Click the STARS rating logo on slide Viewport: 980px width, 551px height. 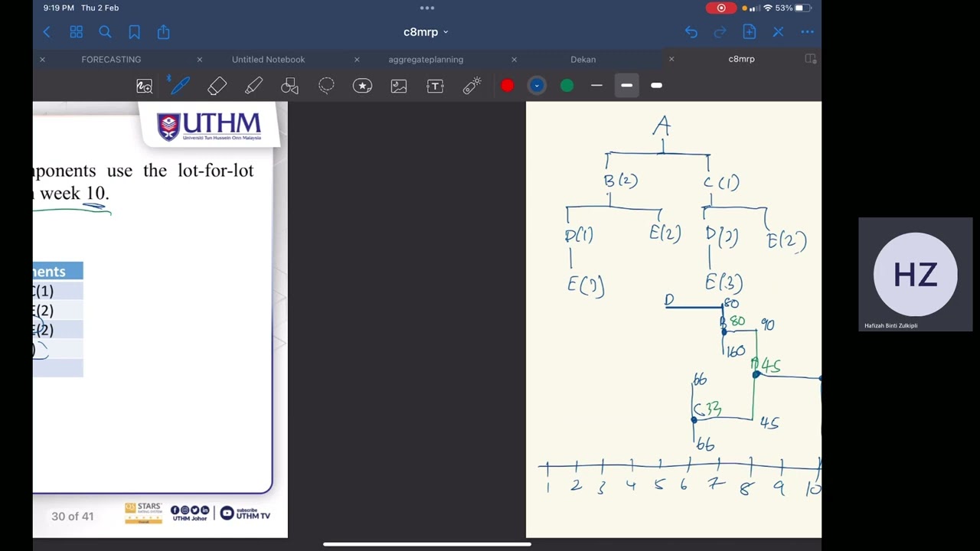[x=143, y=513]
